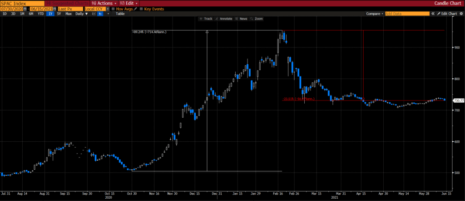Click the red -23.51% decline annotation label
This screenshot has width=465, height=201.
pos(298,99)
